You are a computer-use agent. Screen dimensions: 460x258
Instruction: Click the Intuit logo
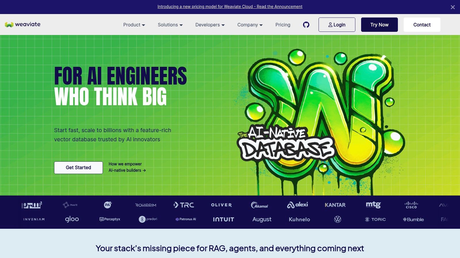223,219
